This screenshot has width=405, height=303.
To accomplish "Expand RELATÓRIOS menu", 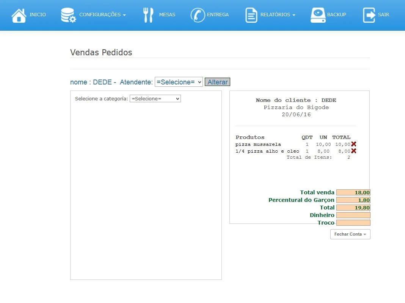I will [278, 15].
